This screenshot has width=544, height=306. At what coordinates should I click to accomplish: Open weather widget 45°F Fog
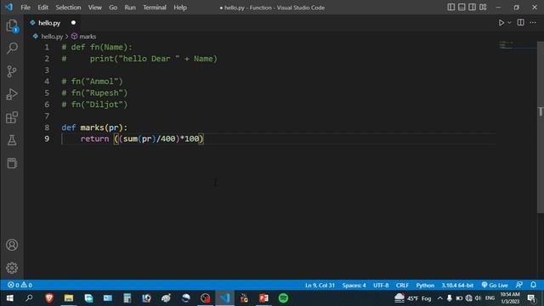412,298
